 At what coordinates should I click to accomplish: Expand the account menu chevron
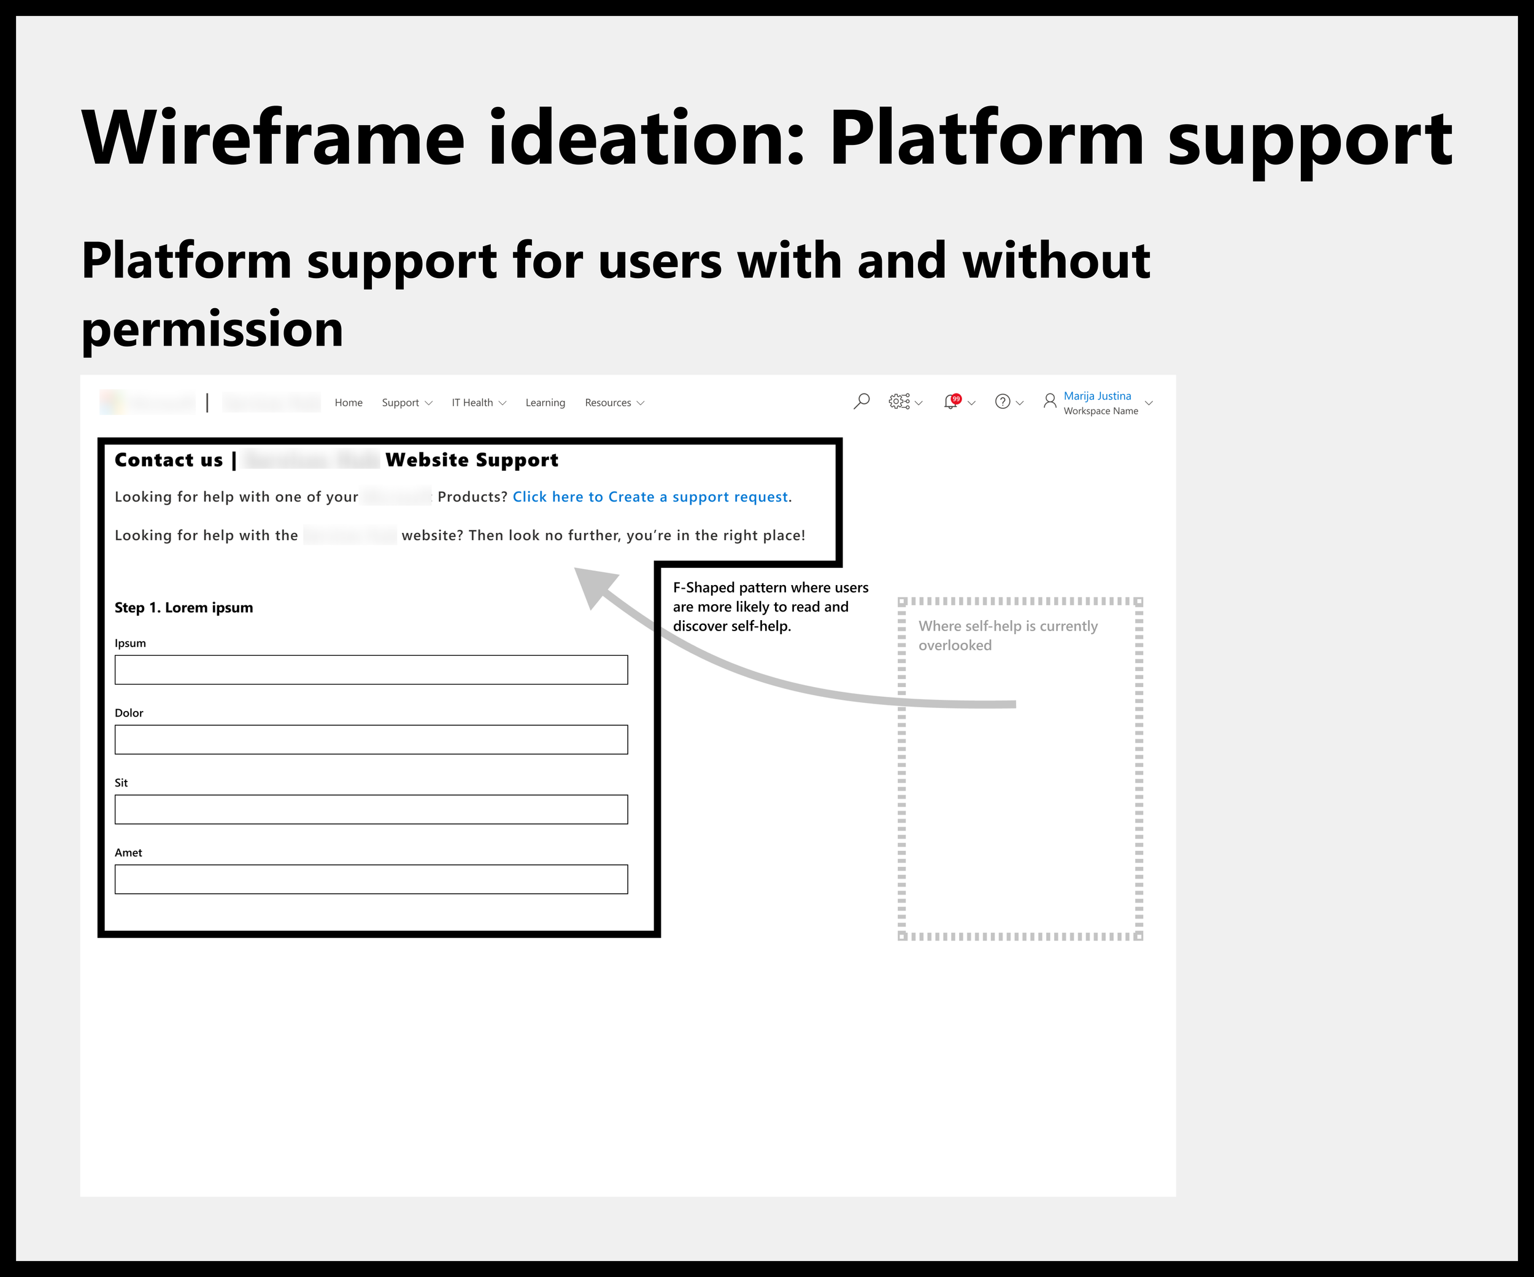[1148, 403]
